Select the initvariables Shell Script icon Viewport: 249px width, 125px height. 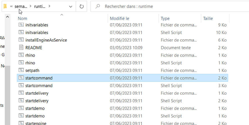coord(21,32)
